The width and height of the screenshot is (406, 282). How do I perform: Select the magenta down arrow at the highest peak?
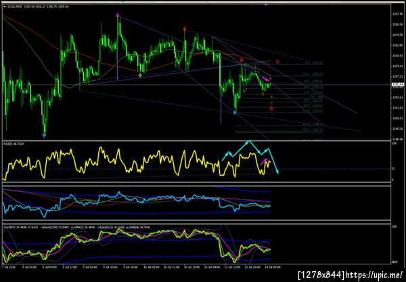pos(118,15)
